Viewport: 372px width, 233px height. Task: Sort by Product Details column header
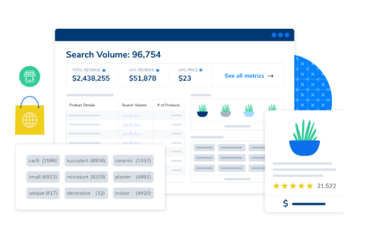82,105
